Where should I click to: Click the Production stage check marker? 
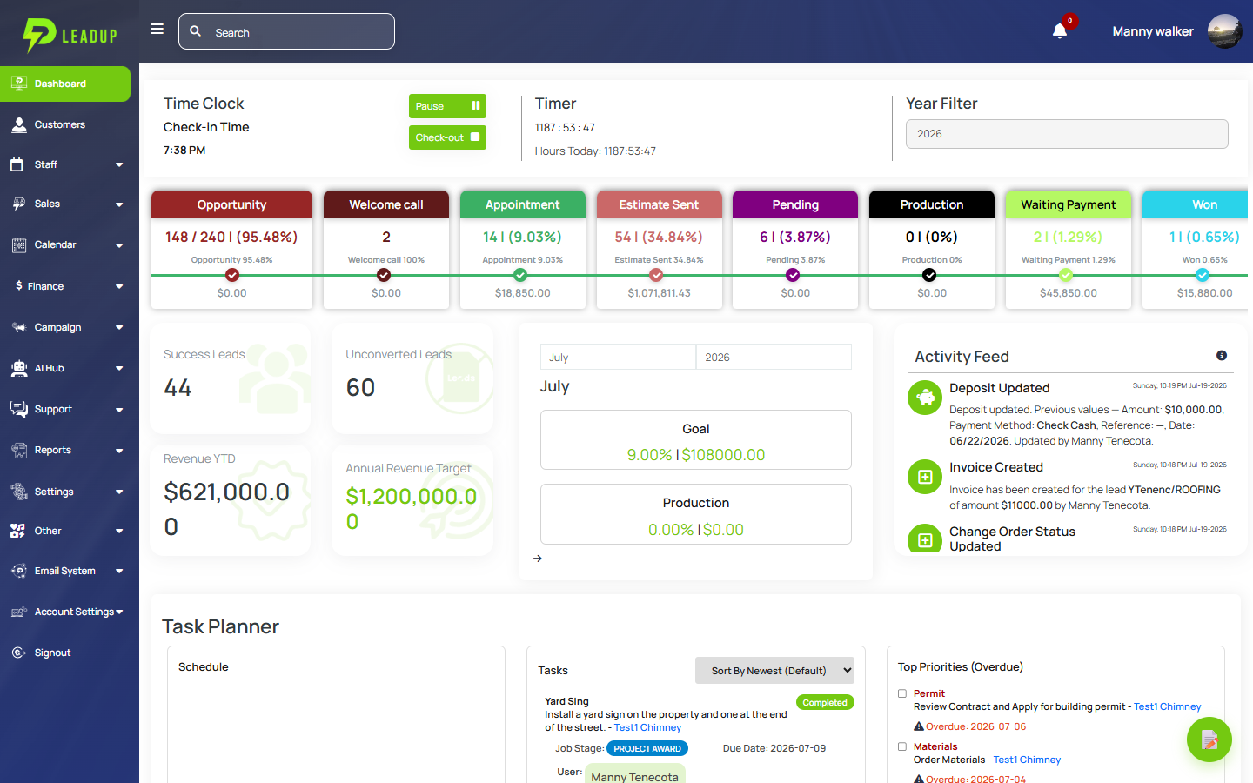pos(929,275)
